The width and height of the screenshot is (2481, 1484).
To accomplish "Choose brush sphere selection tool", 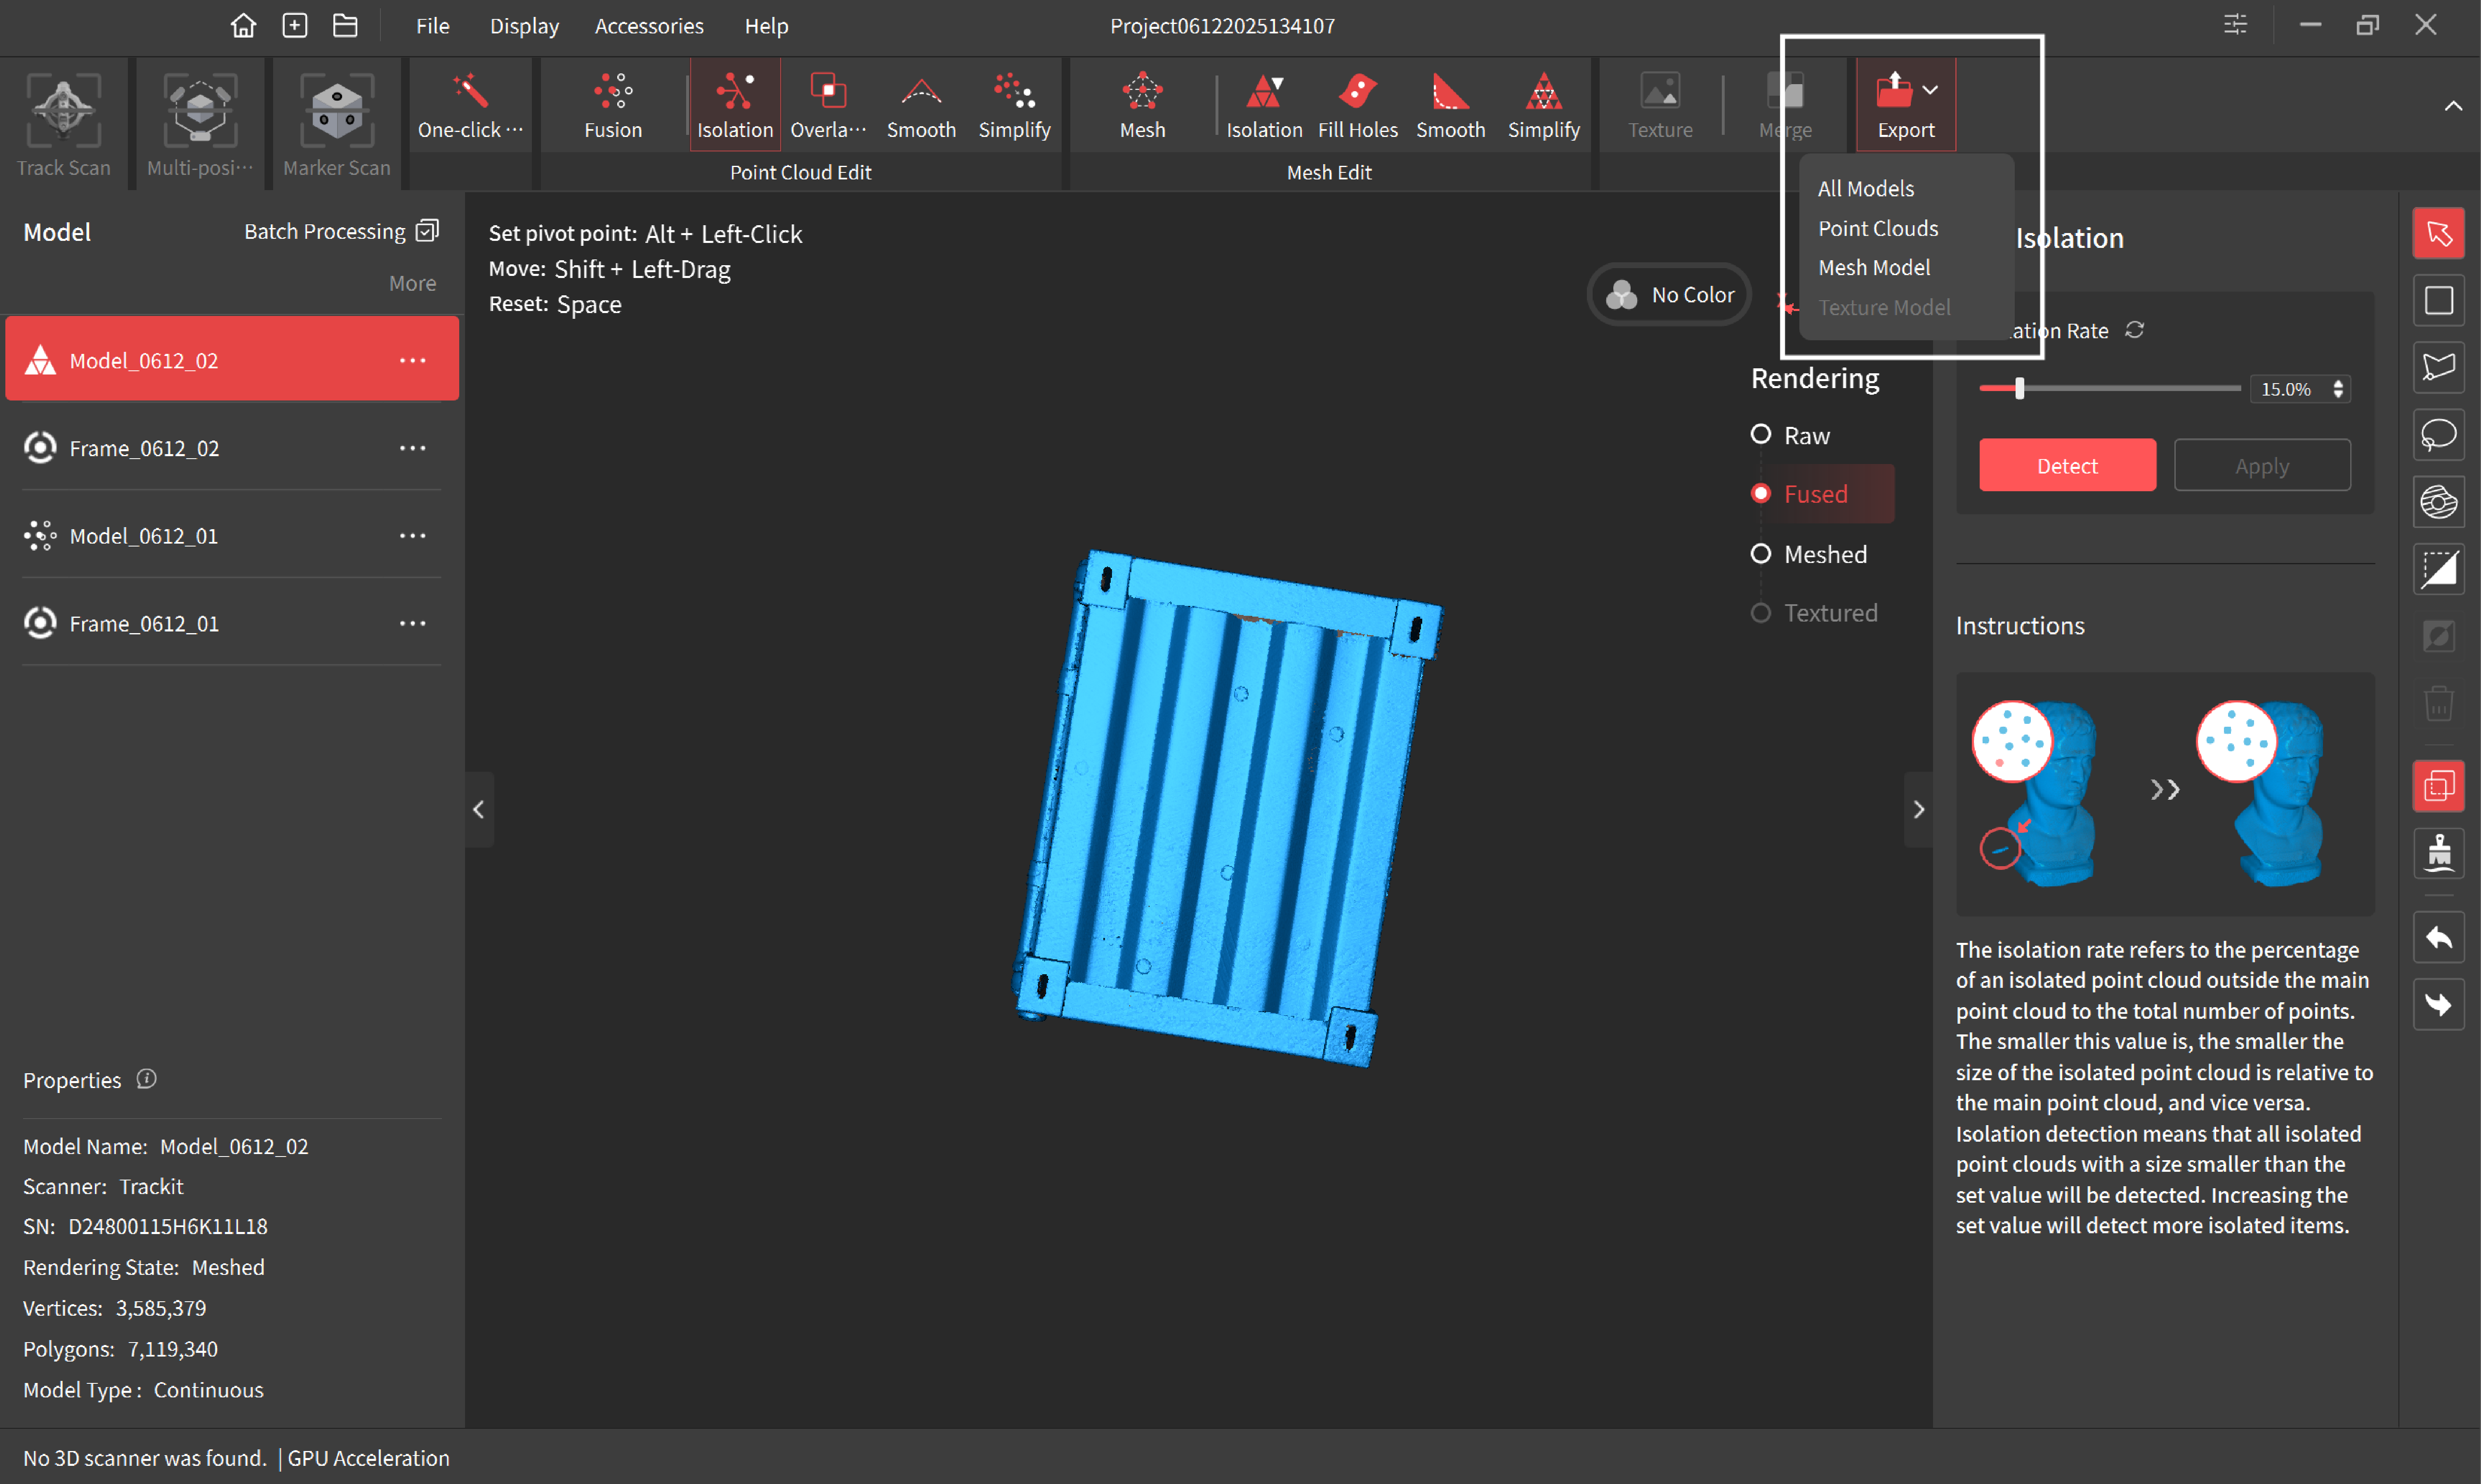I will point(2438,501).
